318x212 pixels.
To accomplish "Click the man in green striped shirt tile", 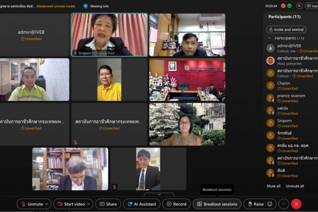I will click(x=35, y=79).
